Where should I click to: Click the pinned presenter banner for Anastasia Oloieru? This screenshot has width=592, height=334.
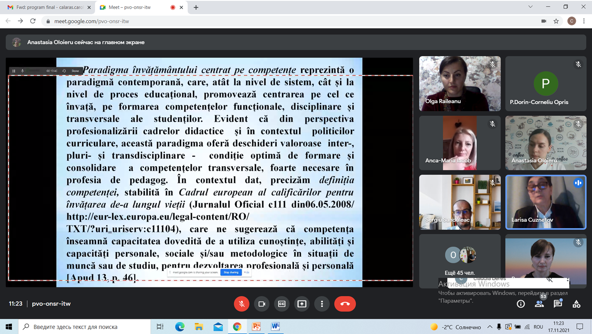(x=296, y=42)
